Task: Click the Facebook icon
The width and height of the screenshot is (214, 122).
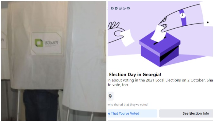Action: point(112,8)
